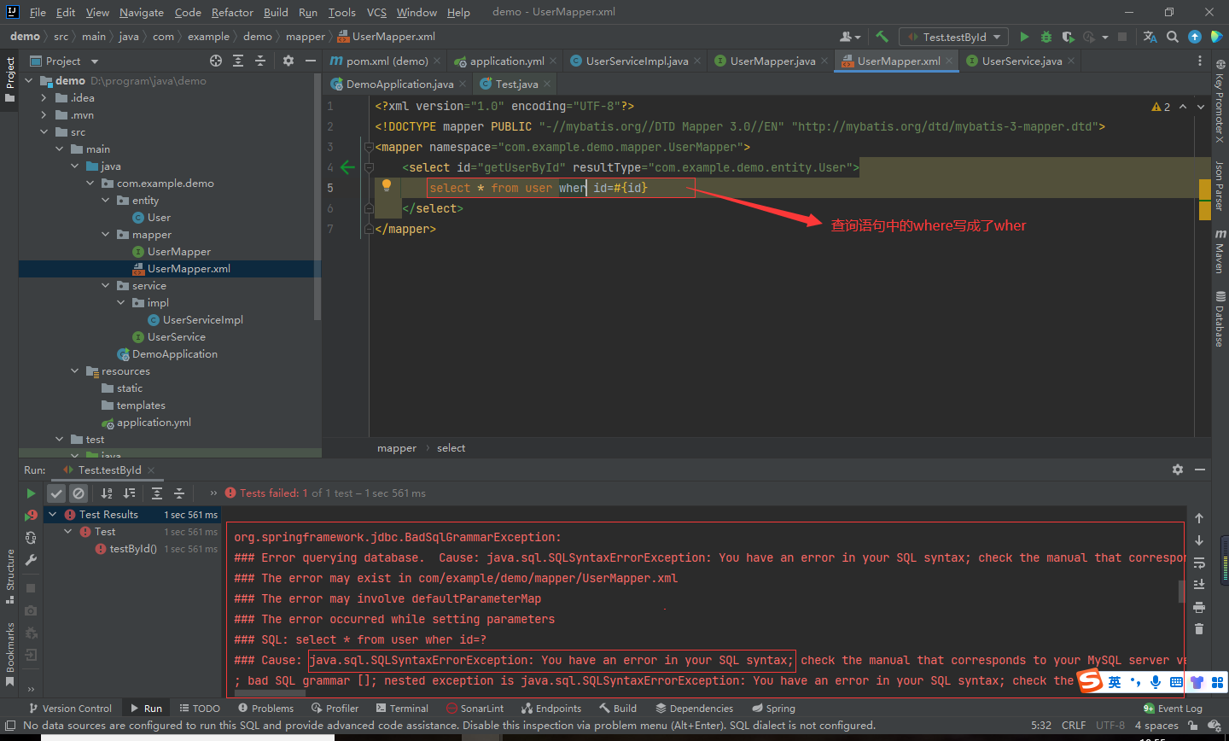Build the project with the hammer icon
The image size is (1229, 741).
882,37
